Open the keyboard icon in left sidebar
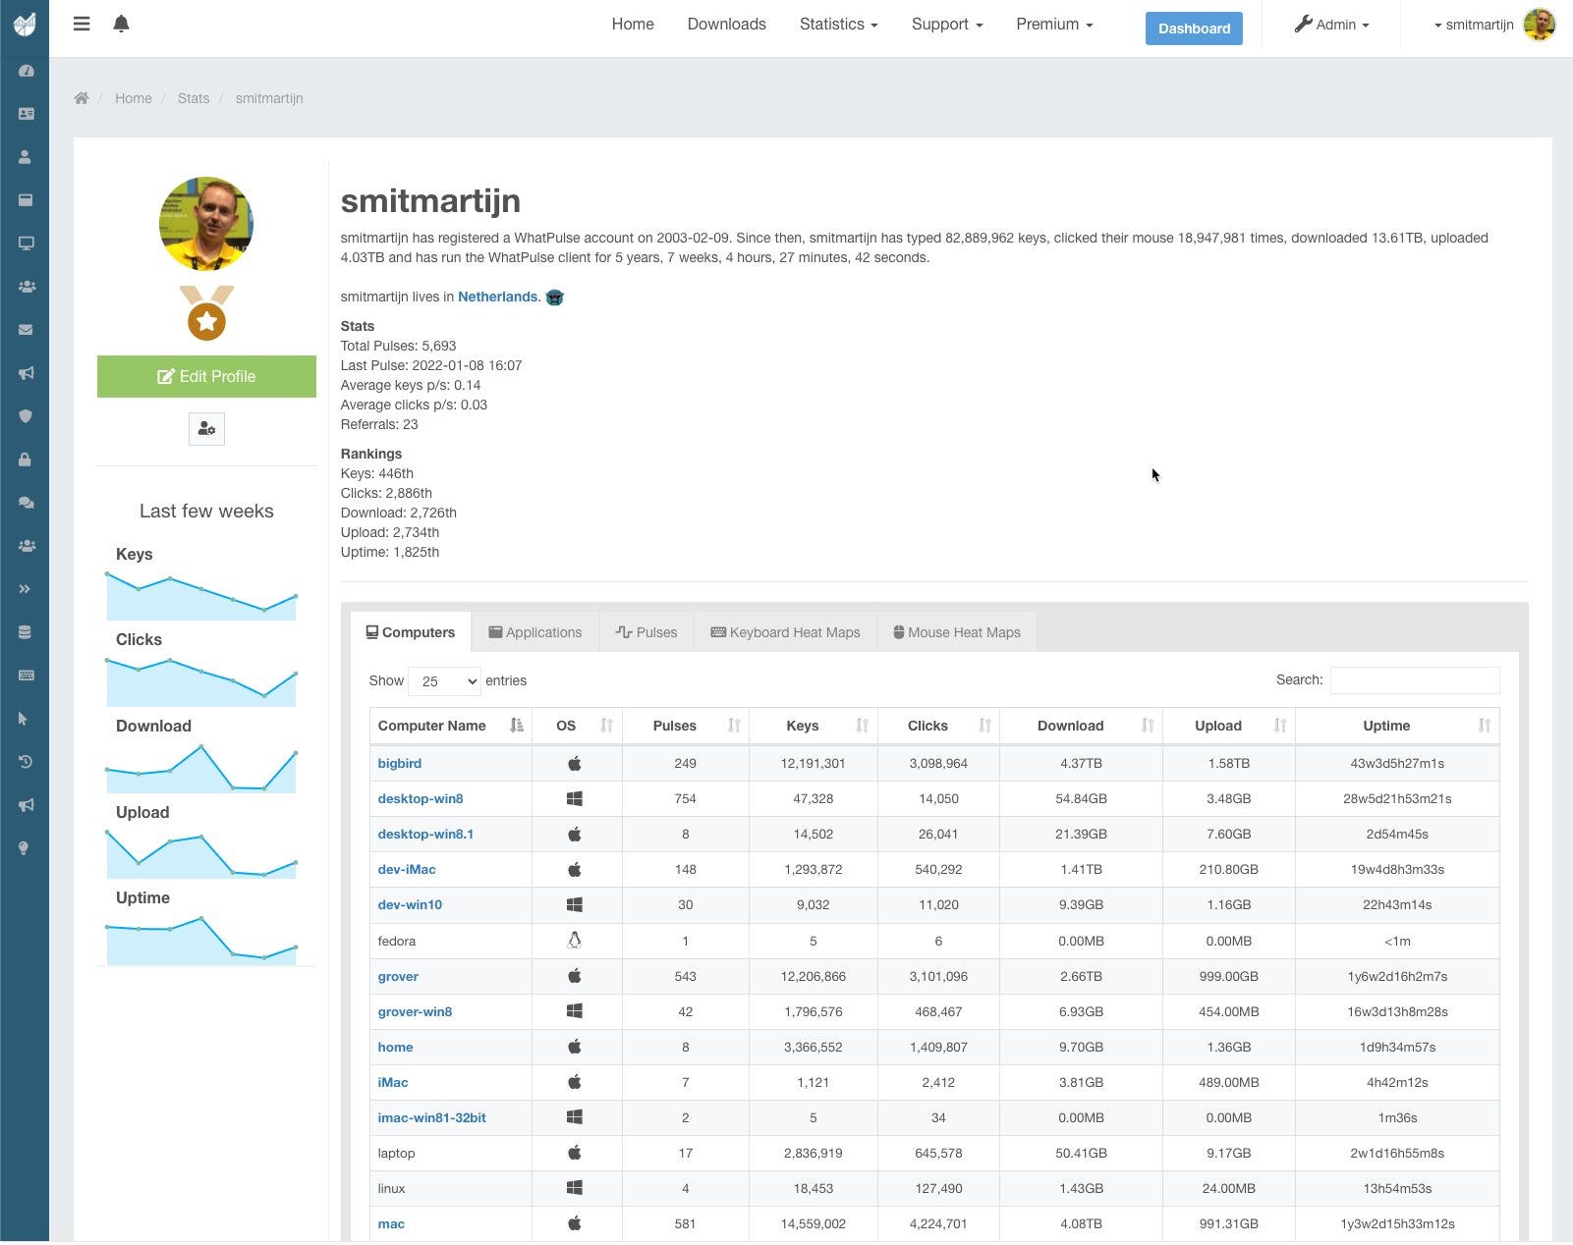 (26, 676)
